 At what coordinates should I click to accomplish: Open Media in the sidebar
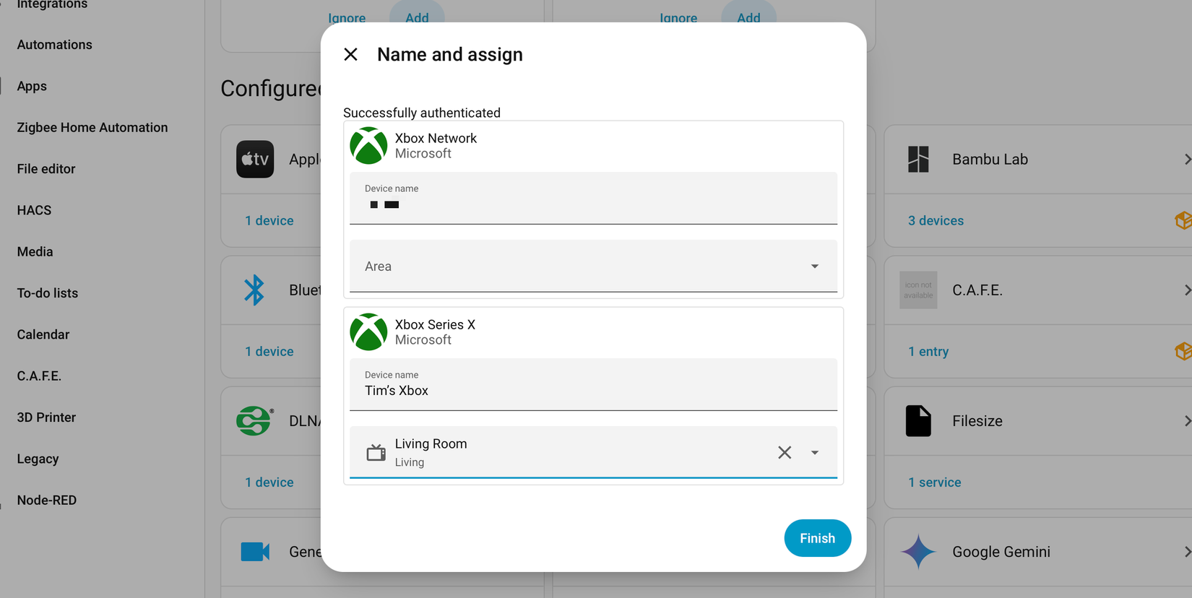coord(35,251)
